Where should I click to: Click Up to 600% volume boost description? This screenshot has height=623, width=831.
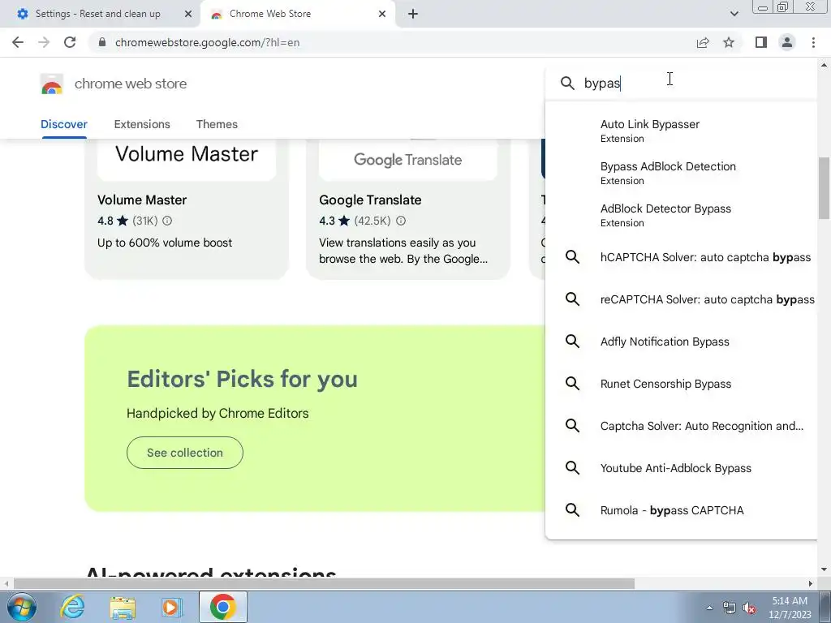point(165,243)
